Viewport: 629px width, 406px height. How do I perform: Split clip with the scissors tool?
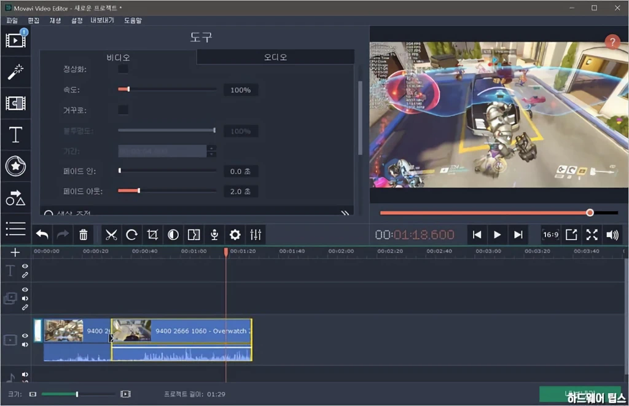coord(111,235)
